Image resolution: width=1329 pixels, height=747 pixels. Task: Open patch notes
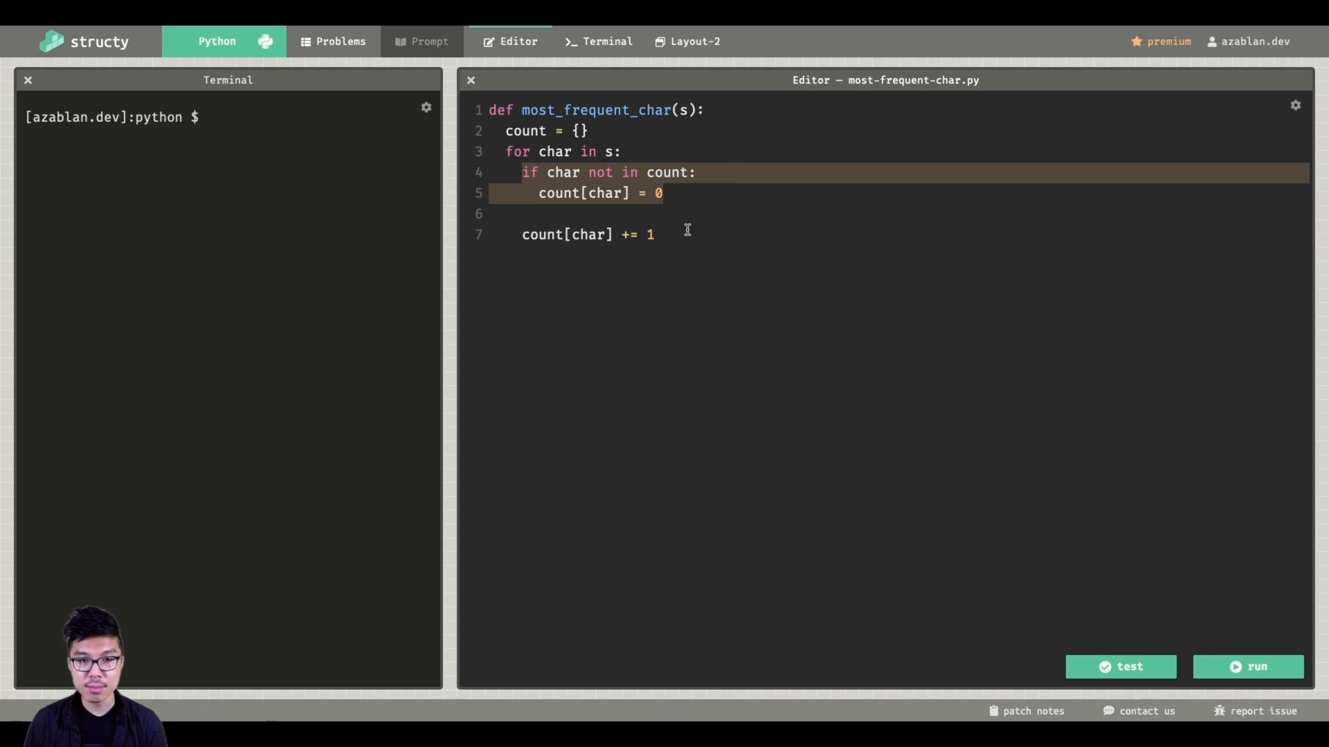coord(1027,711)
